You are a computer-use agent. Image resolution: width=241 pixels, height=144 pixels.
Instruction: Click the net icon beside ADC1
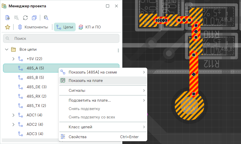(x=21, y=115)
